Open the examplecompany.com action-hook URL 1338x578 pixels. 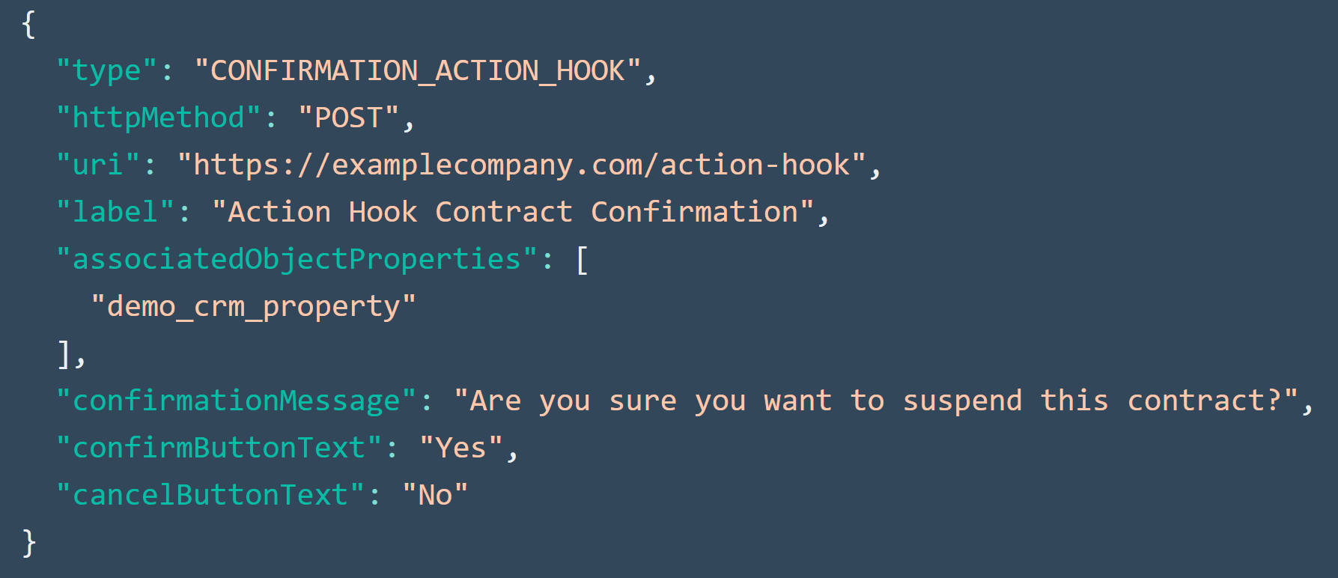pos(521,165)
